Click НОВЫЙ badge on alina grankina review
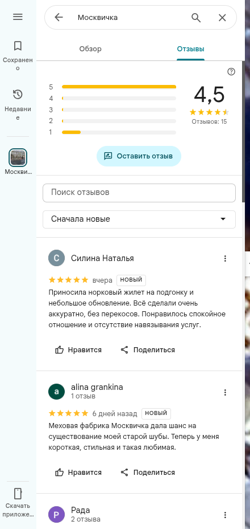The image size is (250, 529). point(156,413)
